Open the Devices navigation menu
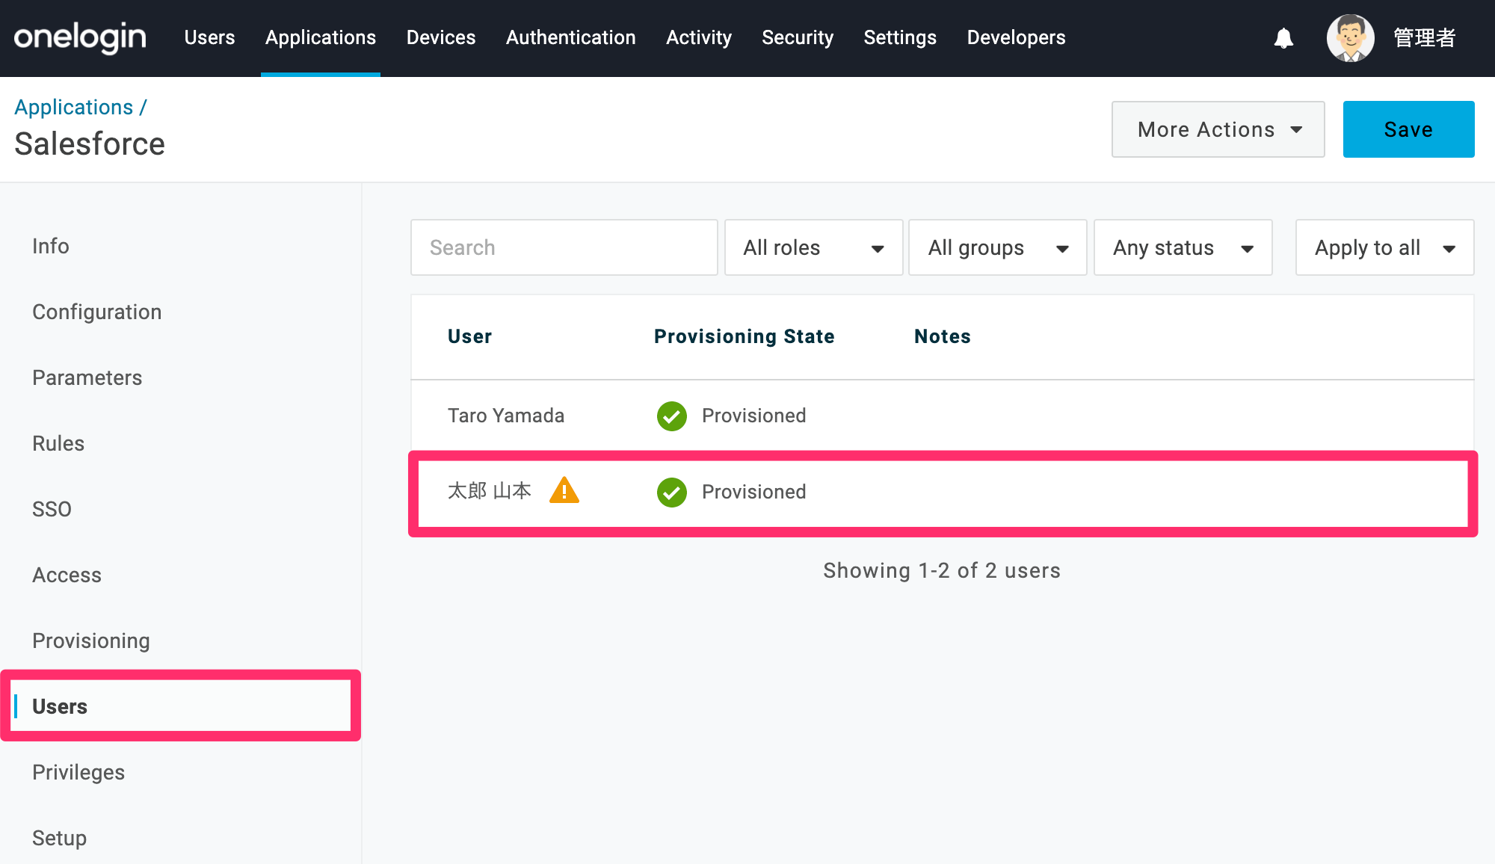Screen dimensions: 1495x864 pos(441,37)
